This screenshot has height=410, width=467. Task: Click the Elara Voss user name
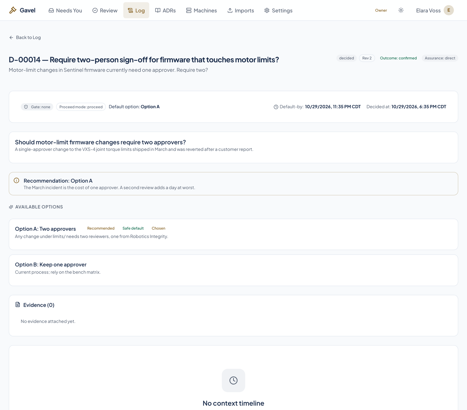tap(428, 11)
